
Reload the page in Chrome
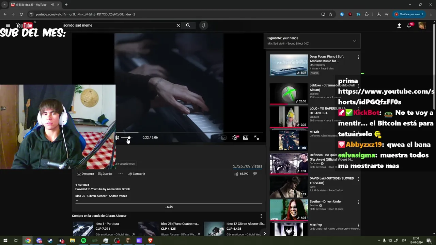tap(21, 14)
